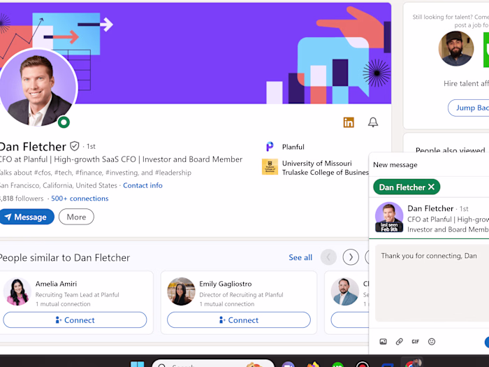
Task: Click the taskbar Search box
Action: [x=213, y=364]
